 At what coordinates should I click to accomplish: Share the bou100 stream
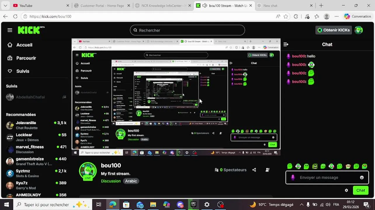254,170
